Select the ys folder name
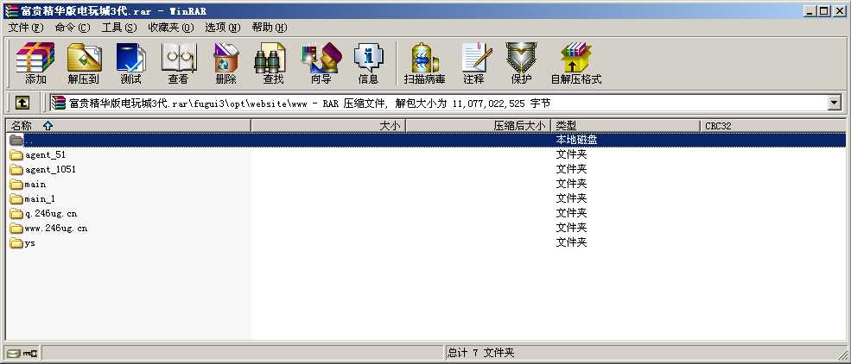 tap(30, 242)
